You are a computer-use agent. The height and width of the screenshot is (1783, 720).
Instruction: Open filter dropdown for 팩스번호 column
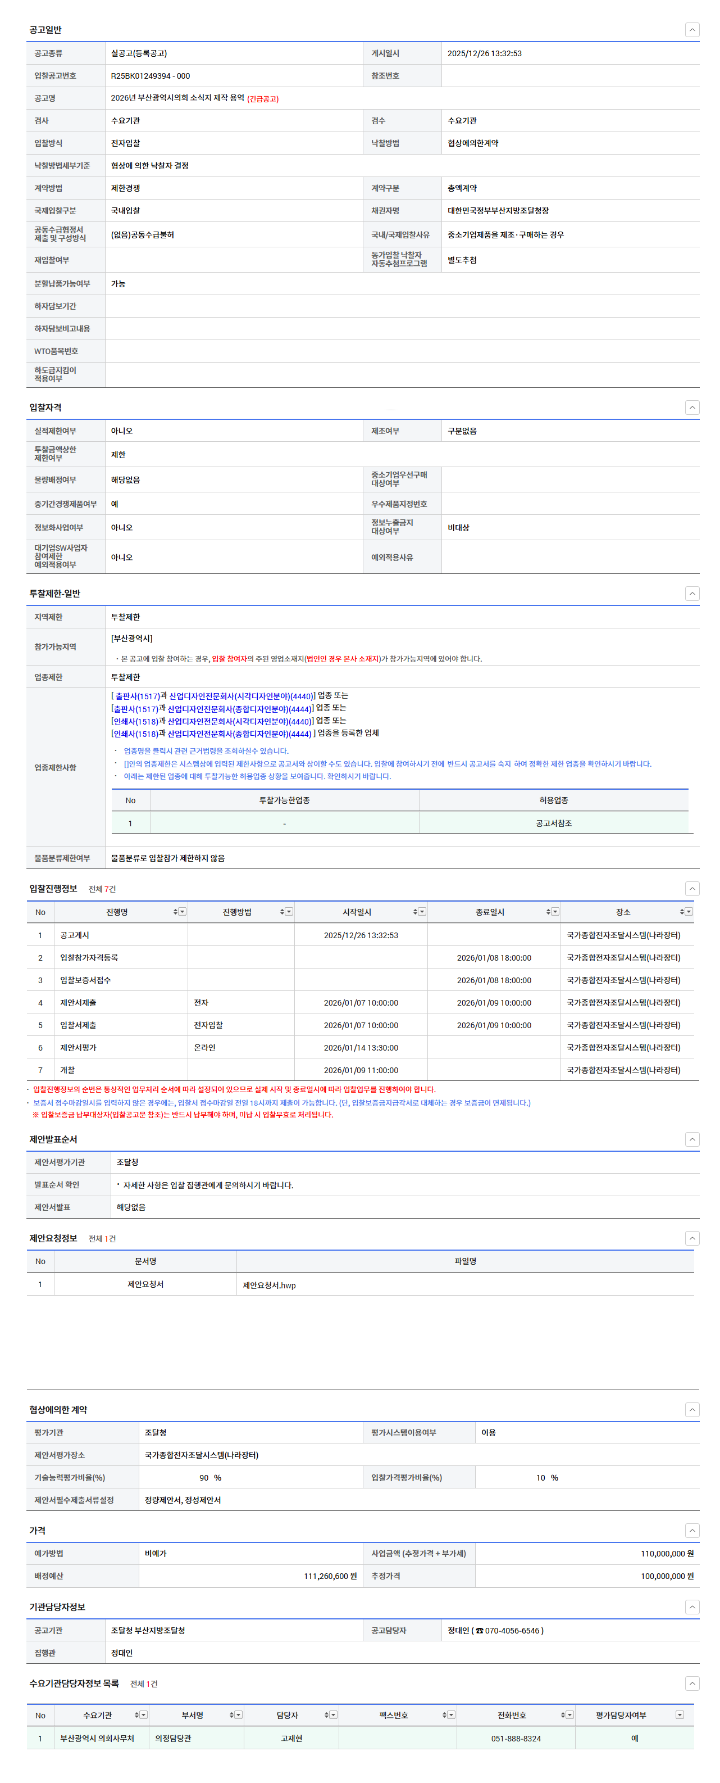click(452, 1714)
